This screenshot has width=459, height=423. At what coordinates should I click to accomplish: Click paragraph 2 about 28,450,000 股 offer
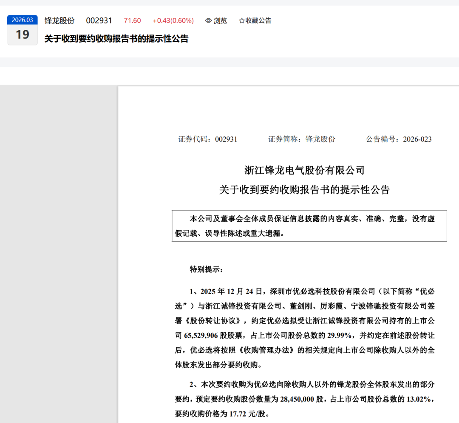(x=305, y=399)
